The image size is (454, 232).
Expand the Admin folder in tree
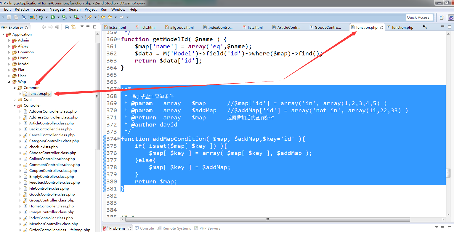point(9,40)
